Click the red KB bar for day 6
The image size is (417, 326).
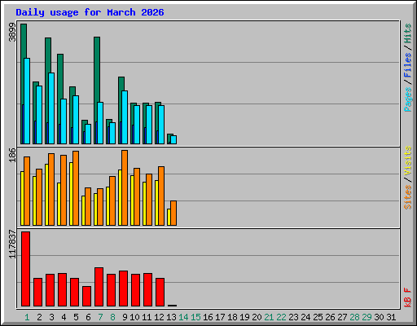pos(86,296)
